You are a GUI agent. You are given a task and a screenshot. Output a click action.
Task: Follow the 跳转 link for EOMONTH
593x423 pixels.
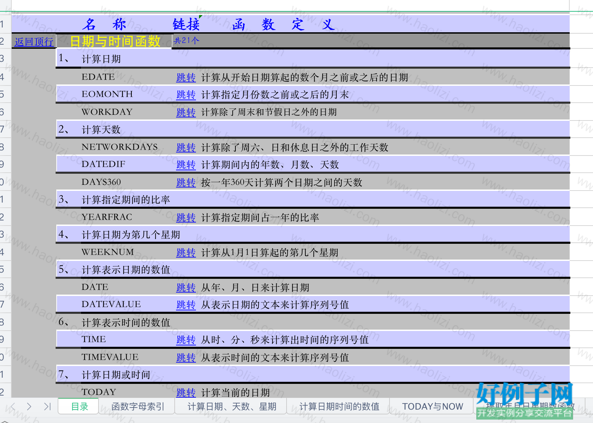186,94
